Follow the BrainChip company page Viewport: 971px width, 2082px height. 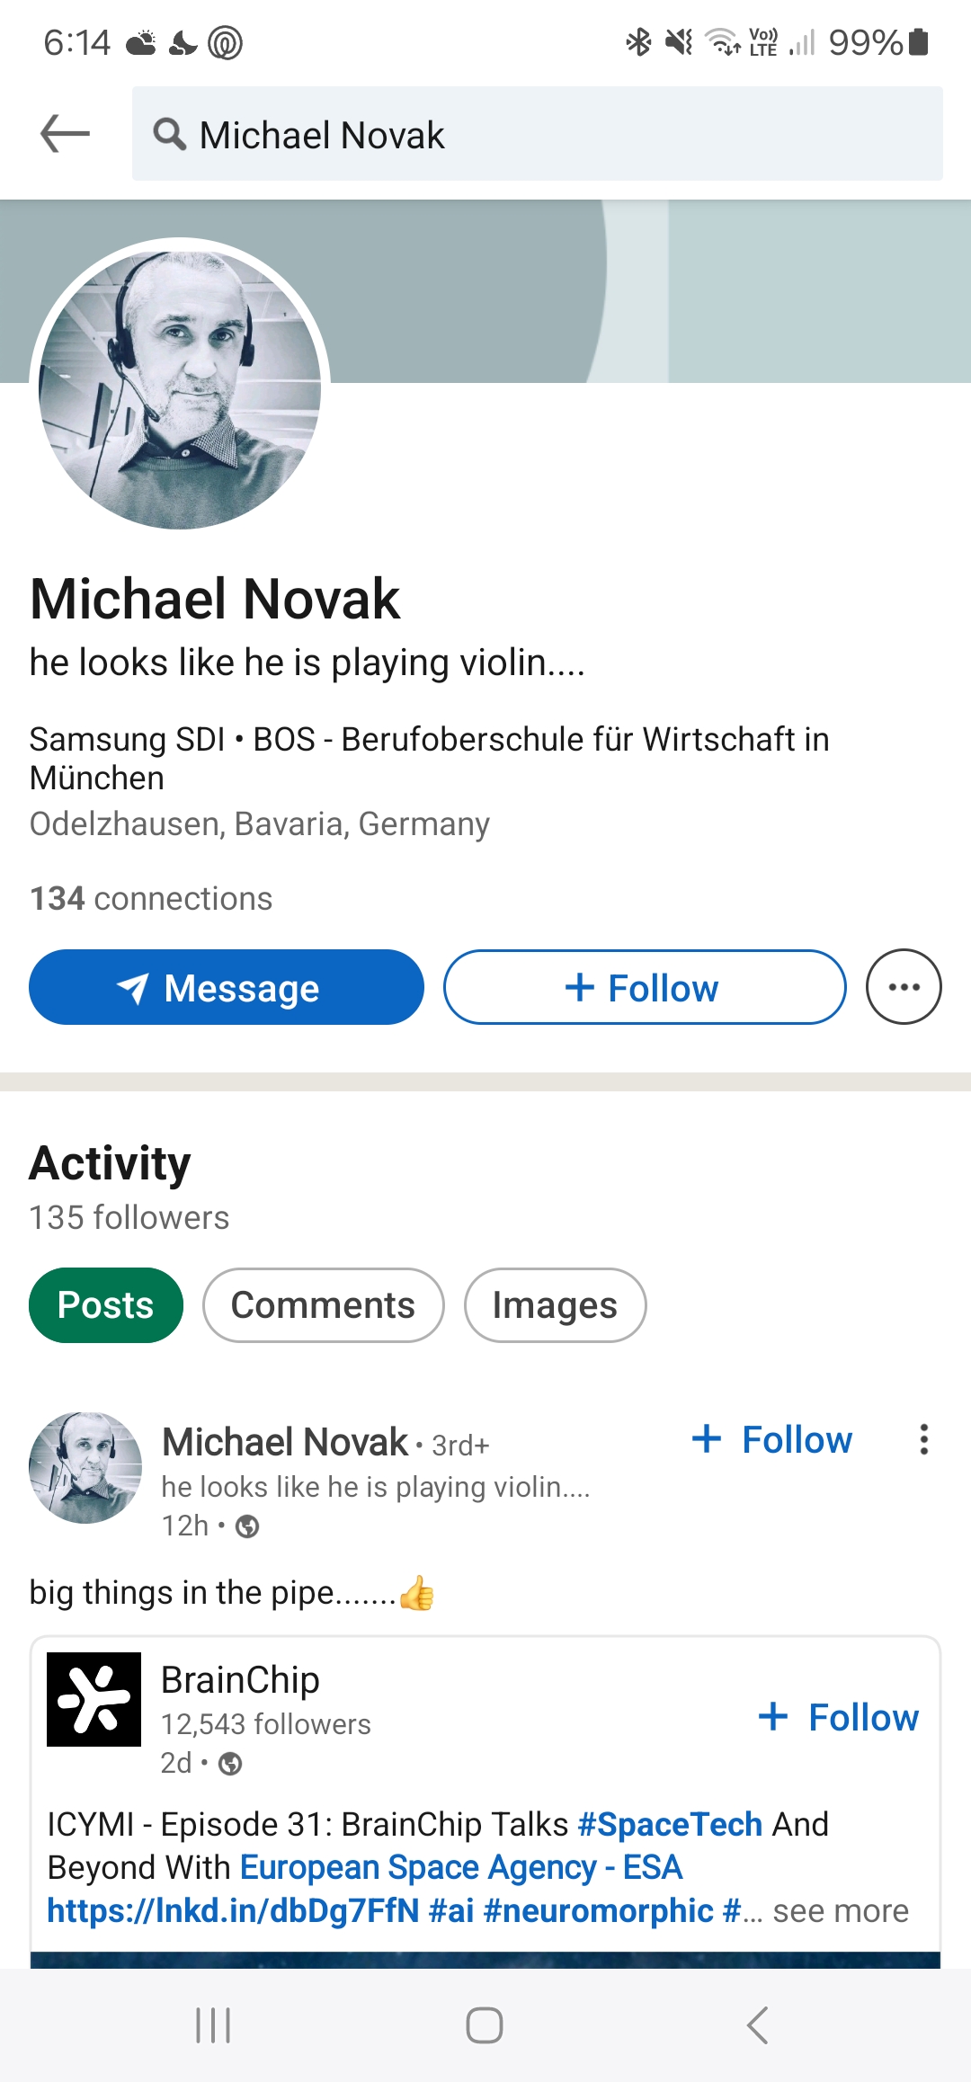coord(839,1717)
